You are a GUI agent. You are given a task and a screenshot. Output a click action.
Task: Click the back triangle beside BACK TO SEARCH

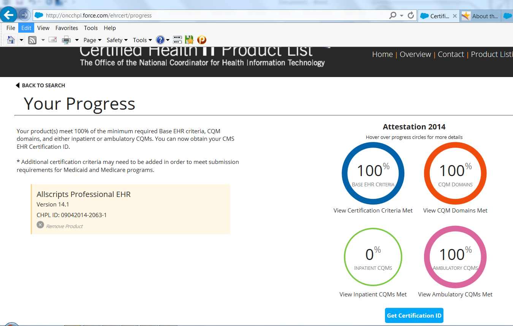click(17, 85)
